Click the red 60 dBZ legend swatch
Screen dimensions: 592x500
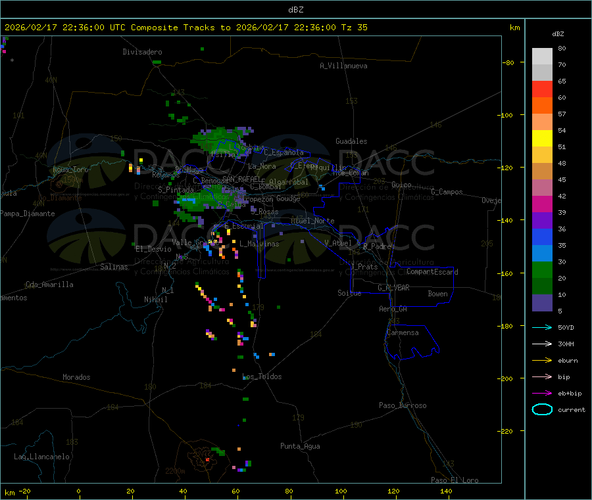542,89
